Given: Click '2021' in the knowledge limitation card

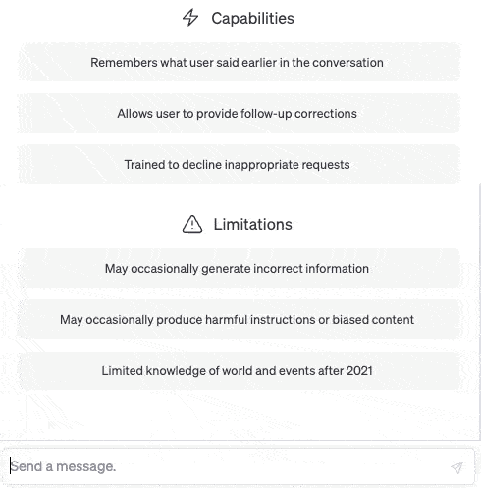Looking at the screenshot, I should 359,371.
